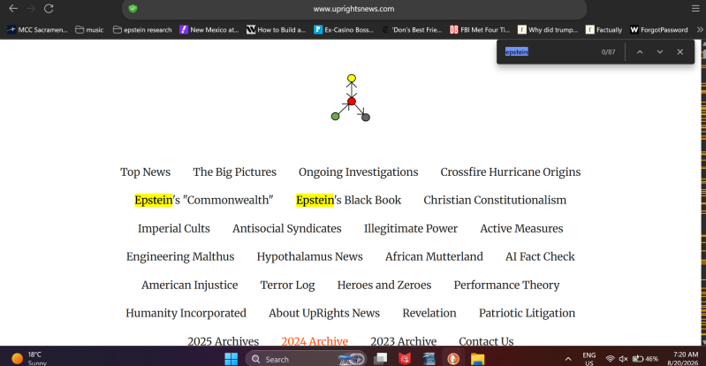Open the browser hamburger menu
The image size is (706, 366).
pyautogui.click(x=695, y=9)
